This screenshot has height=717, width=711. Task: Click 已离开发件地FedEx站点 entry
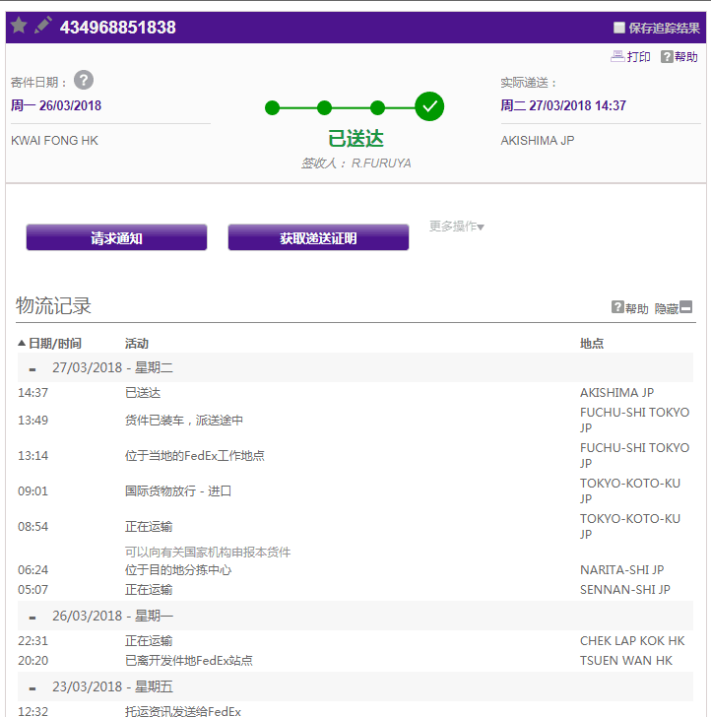(189, 660)
